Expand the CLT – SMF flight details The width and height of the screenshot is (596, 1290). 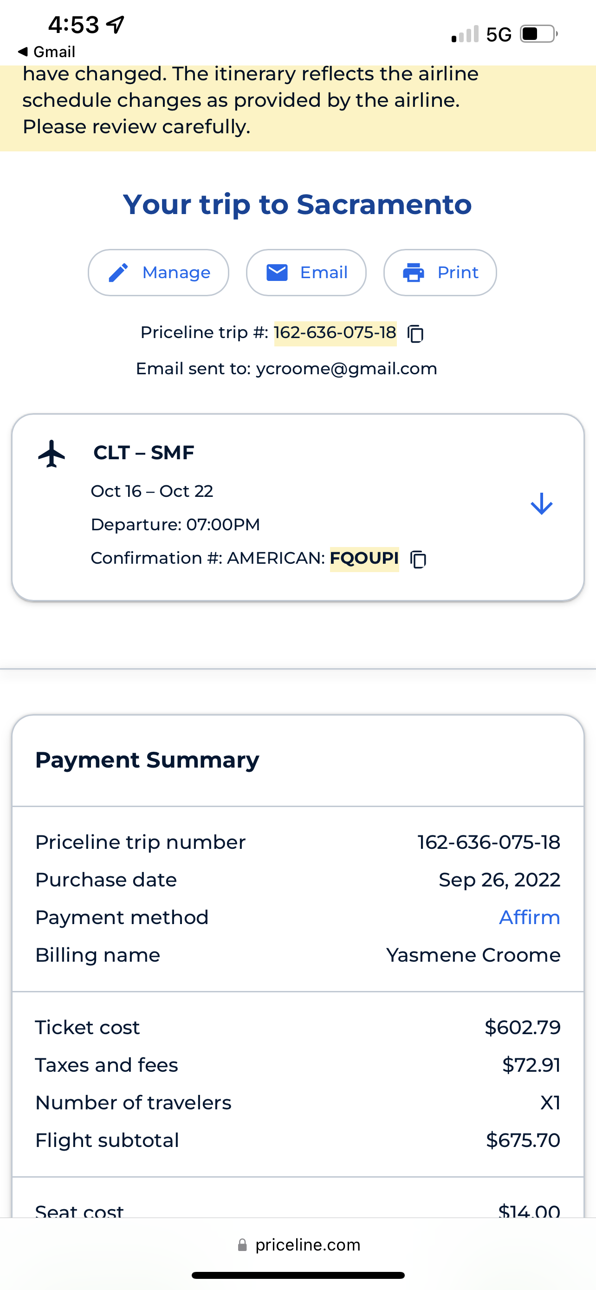(541, 504)
